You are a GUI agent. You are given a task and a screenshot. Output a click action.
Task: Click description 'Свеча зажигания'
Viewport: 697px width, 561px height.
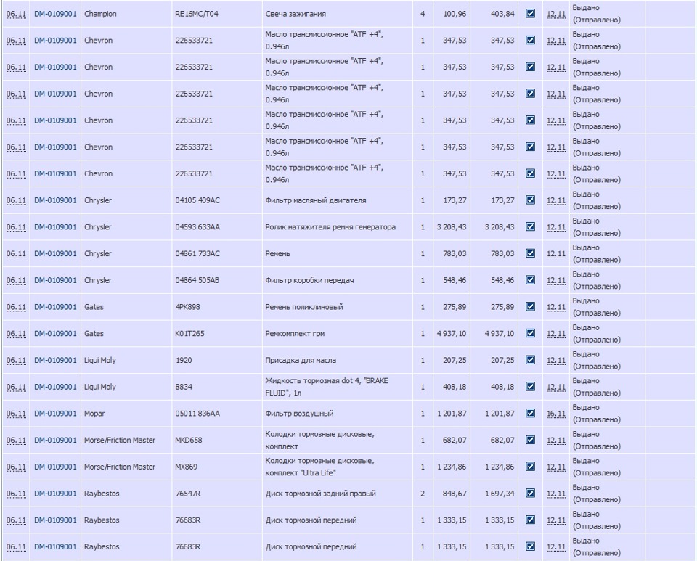[295, 14]
